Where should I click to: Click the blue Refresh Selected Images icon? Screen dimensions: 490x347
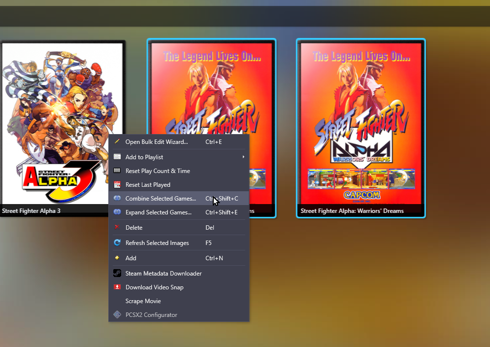pyautogui.click(x=117, y=243)
